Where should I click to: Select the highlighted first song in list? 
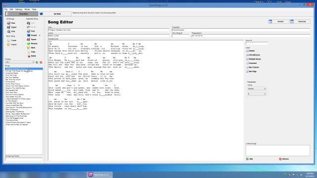pyautogui.click(x=24, y=69)
